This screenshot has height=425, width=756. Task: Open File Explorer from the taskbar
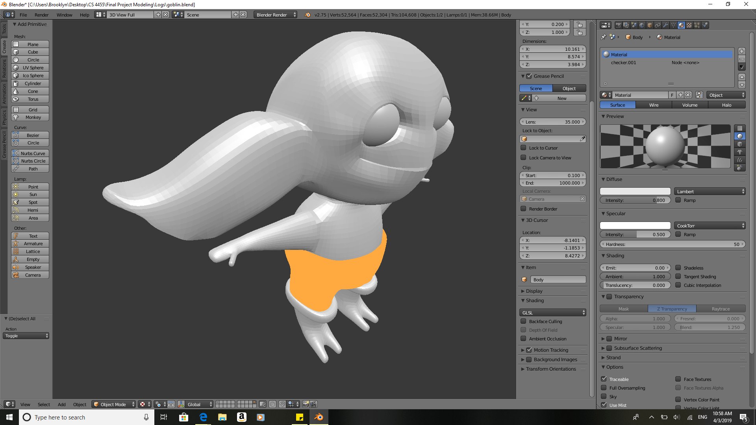pyautogui.click(x=222, y=417)
